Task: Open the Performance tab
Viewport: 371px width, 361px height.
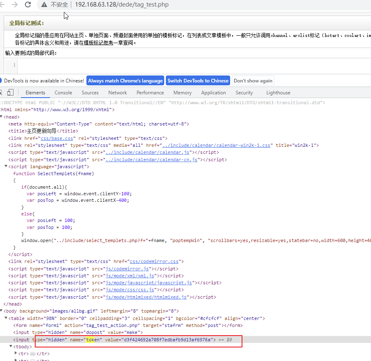Action: [150, 93]
